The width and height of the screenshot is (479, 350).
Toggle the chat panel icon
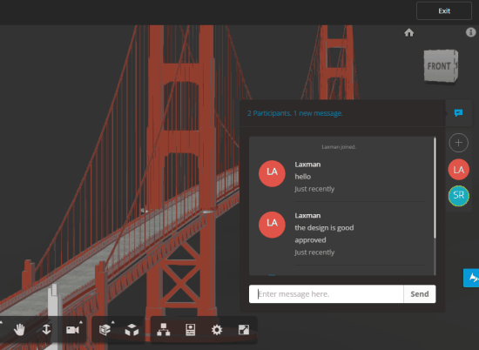click(458, 113)
